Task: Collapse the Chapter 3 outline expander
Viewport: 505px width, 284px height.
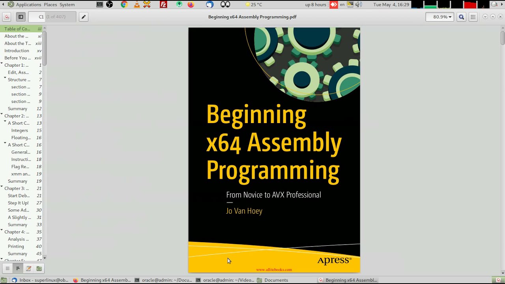Action: (2, 187)
